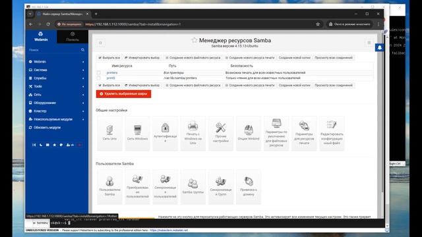Image resolution: width=422 pixels, height=237 pixels.
Task: Toggle night mode moon icon in sidebar
Action: (x=41, y=145)
